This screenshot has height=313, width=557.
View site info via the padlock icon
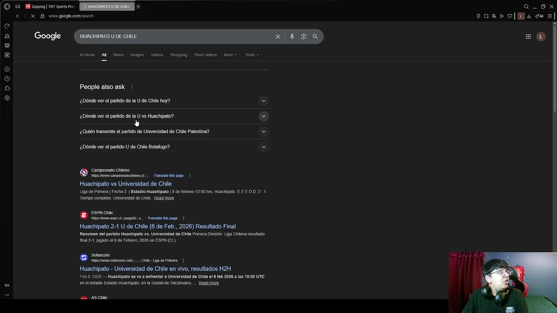pos(42,16)
